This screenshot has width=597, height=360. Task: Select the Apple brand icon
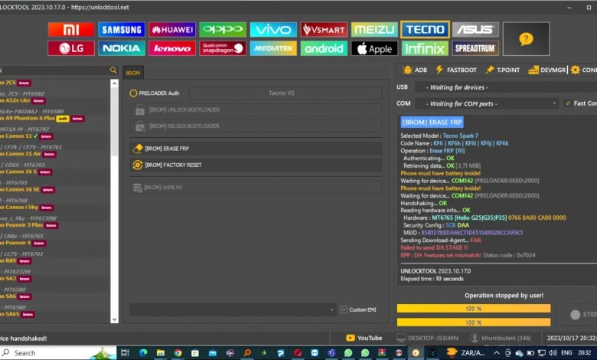coord(374,48)
